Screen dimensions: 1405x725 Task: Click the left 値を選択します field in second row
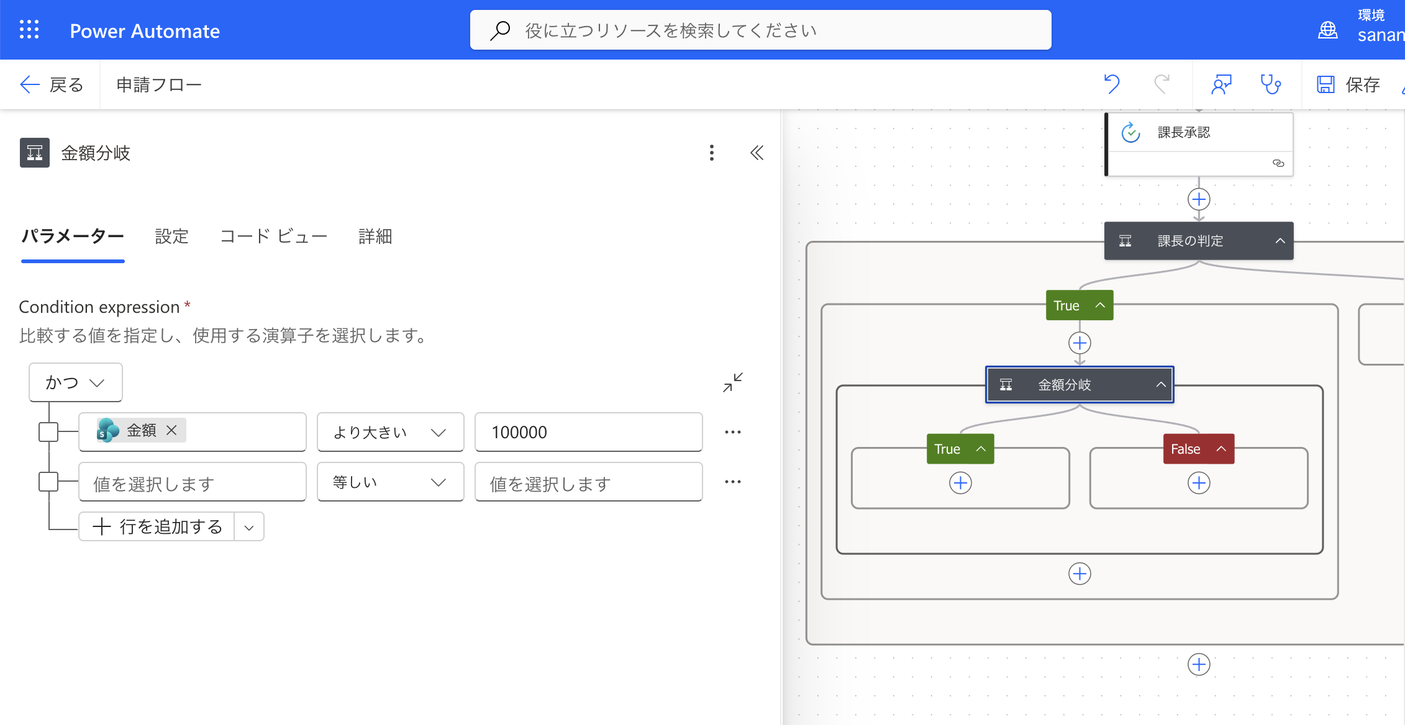tap(193, 482)
